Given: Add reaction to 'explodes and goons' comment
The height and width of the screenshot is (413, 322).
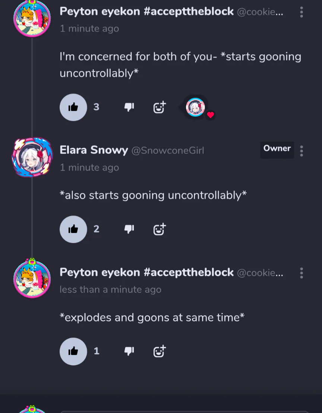Looking at the screenshot, I should 160,351.
